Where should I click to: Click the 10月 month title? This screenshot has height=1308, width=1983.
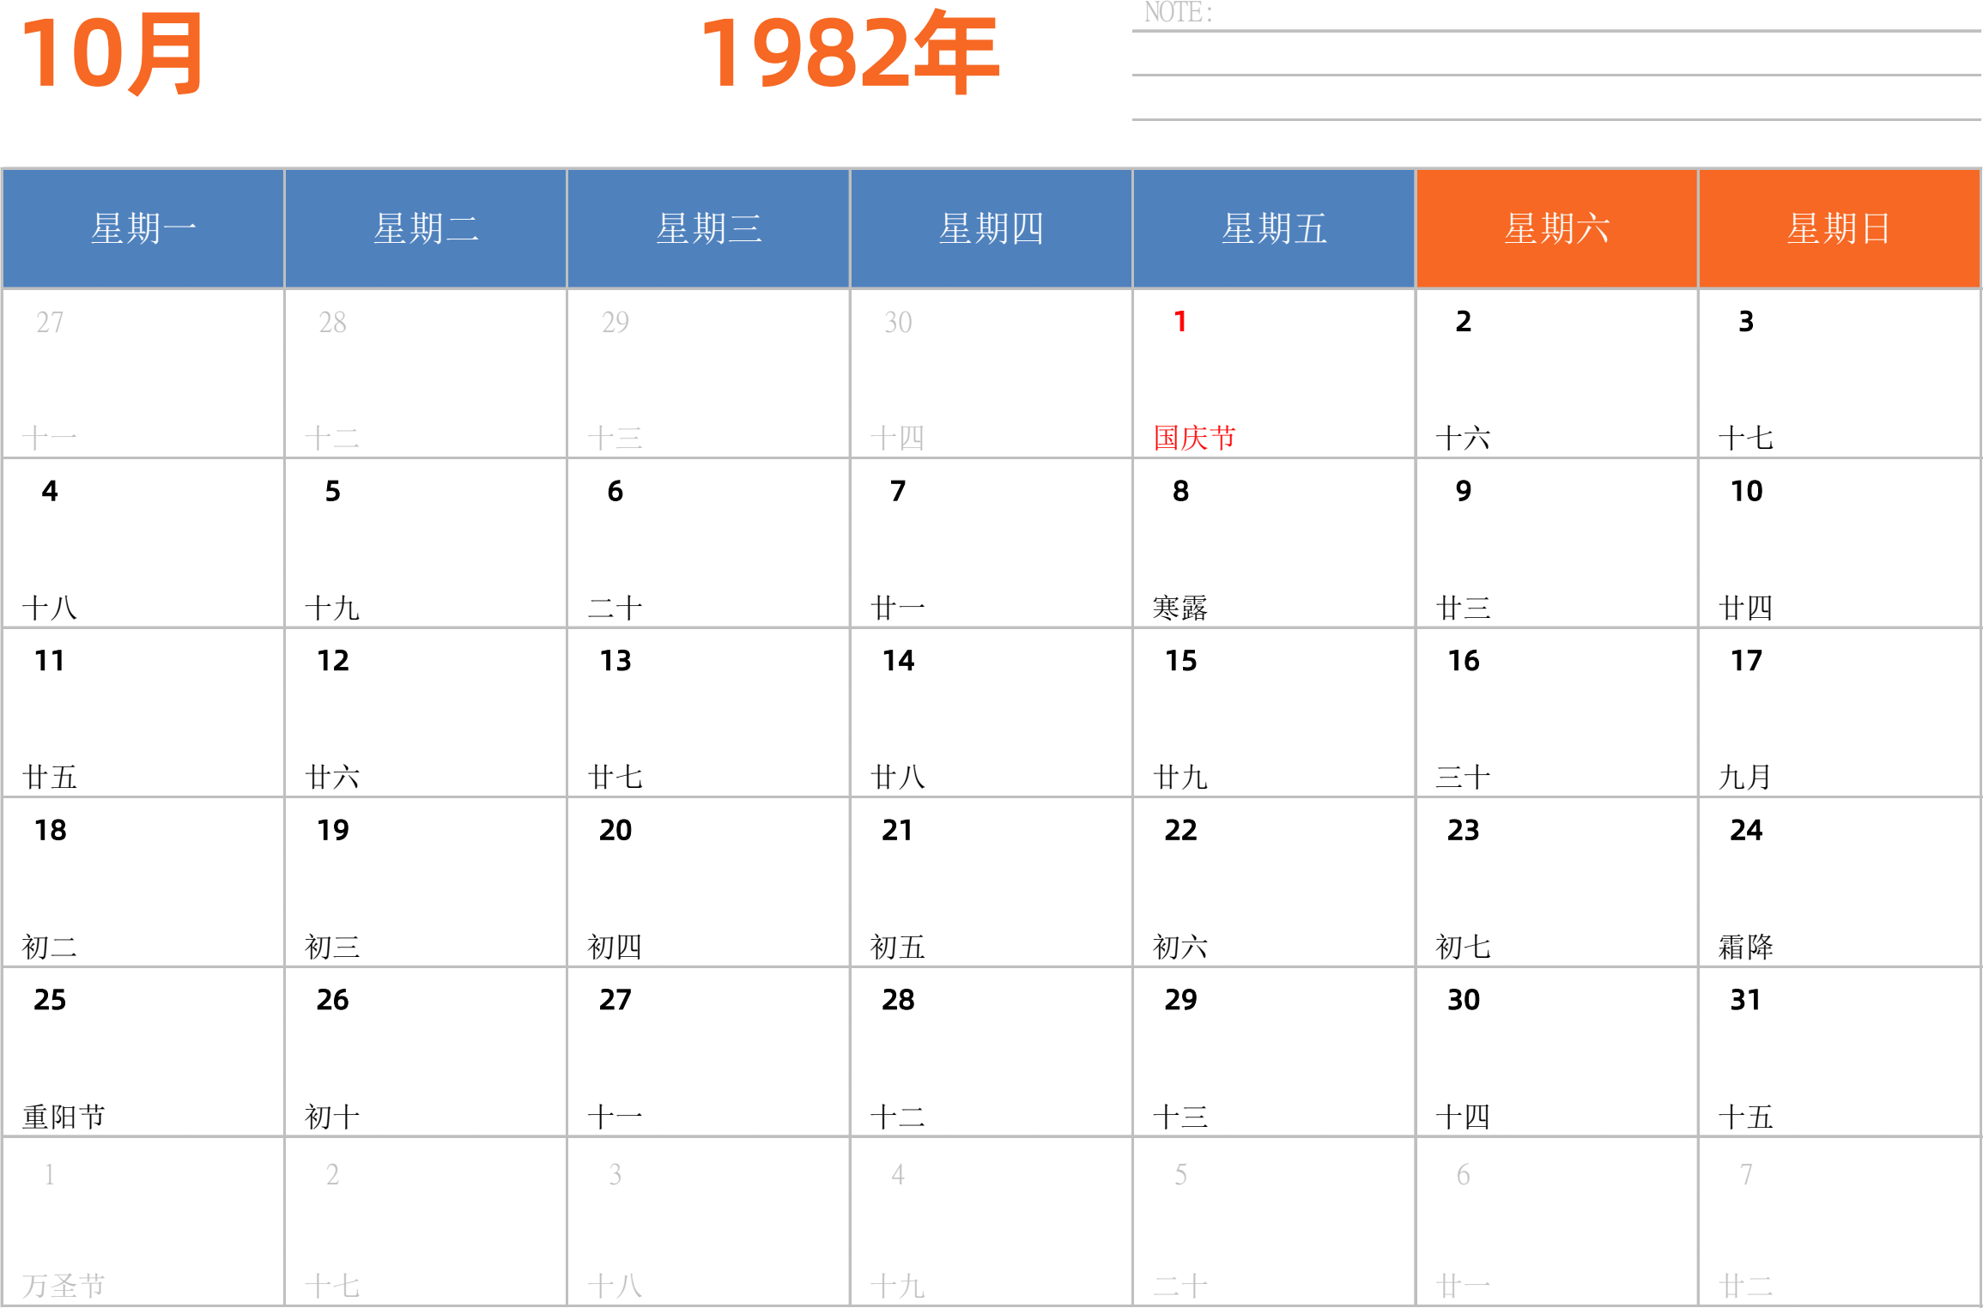point(112,55)
